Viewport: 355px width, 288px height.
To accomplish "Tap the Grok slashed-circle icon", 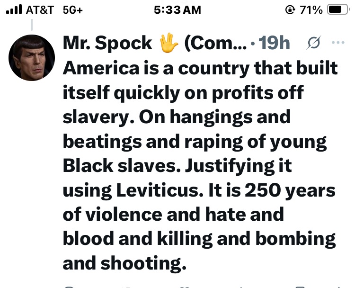I will point(313,44).
